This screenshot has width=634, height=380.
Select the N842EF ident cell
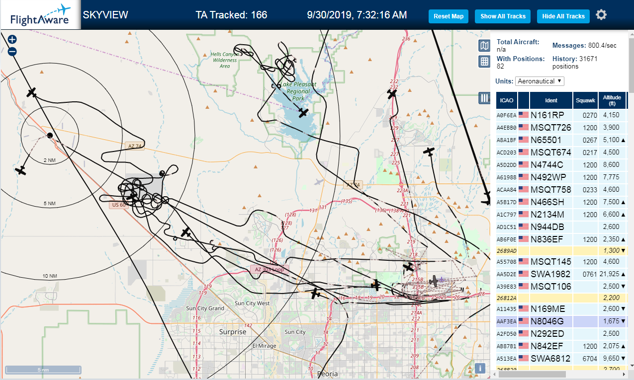(551, 346)
